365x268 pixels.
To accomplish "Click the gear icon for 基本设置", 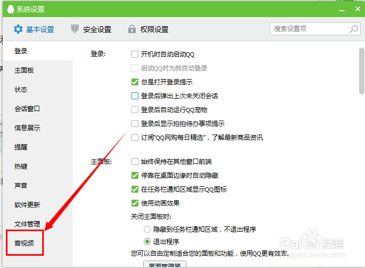I will 18,29.
